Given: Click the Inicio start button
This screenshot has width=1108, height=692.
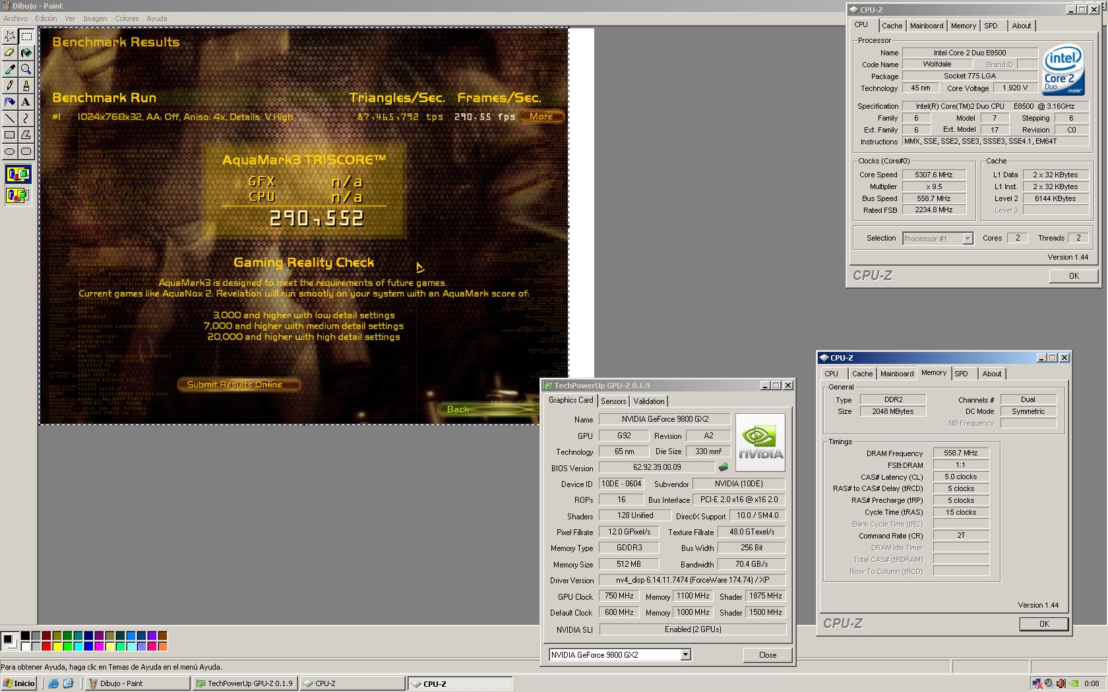Looking at the screenshot, I should [19, 683].
